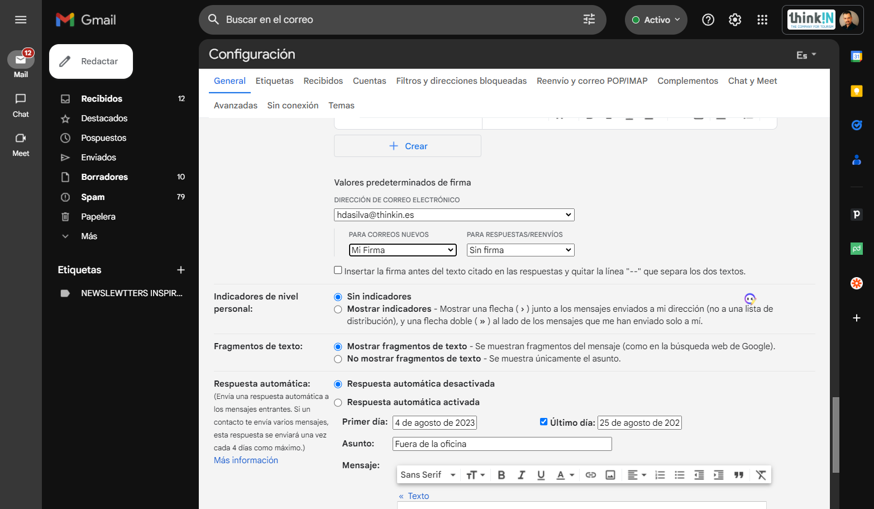This screenshot has height=509, width=874.
Task: Open search filter options icon
Action: [589, 20]
